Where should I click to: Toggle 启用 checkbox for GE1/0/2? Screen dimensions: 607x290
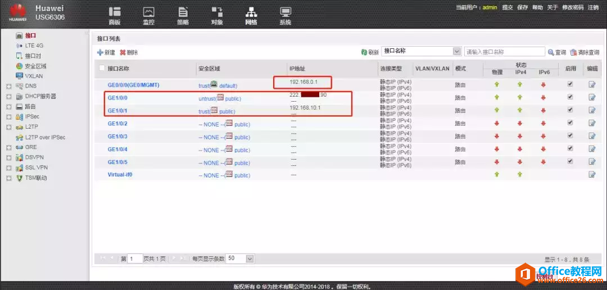point(570,123)
